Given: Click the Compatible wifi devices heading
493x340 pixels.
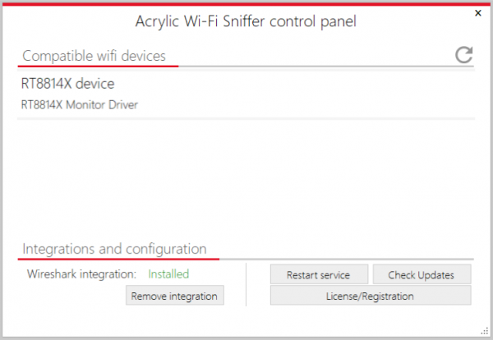Looking at the screenshot, I should pyautogui.click(x=94, y=56).
